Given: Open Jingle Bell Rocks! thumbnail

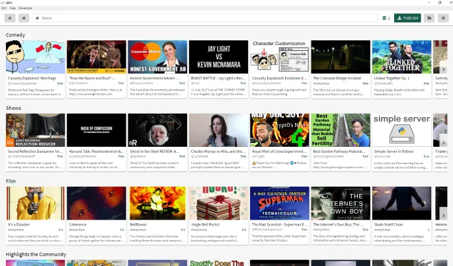Looking at the screenshot, I should pyautogui.click(x=218, y=203).
